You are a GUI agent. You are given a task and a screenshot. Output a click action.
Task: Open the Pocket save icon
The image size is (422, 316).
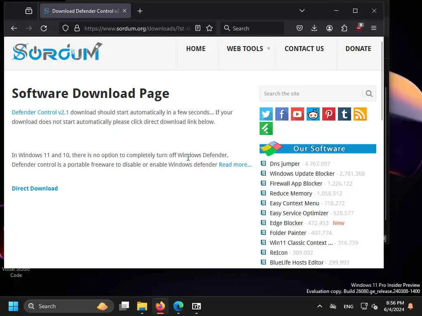(x=300, y=28)
